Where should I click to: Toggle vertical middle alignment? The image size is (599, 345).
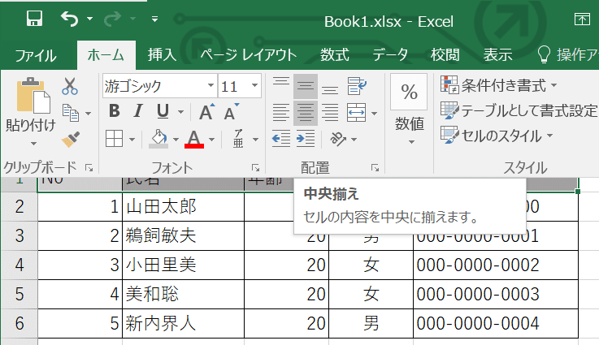click(x=306, y=86)
